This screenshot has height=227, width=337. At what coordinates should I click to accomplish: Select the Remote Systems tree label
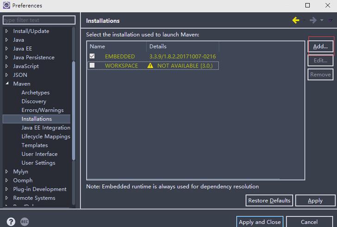(34, 198)
